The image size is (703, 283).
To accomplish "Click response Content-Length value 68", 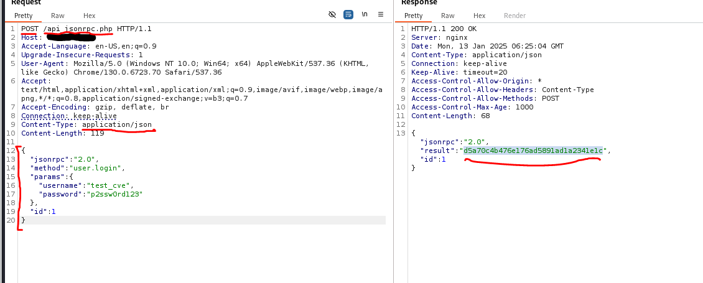I will click(485, 116).
